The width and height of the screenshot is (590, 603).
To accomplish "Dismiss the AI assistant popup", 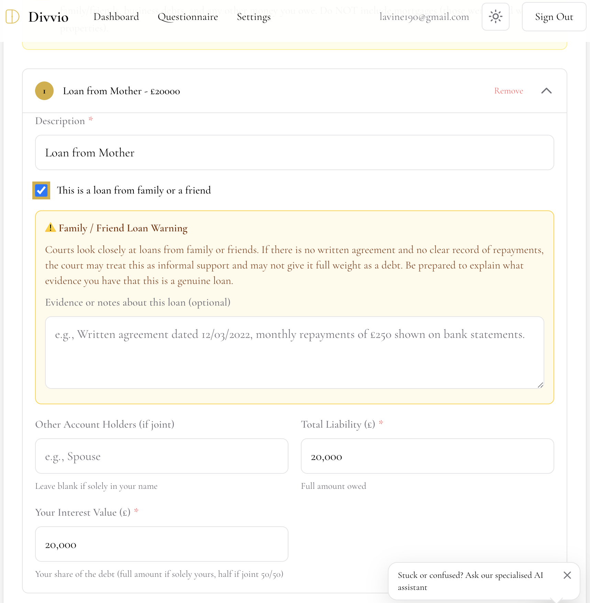I will (x=567, y=575).
